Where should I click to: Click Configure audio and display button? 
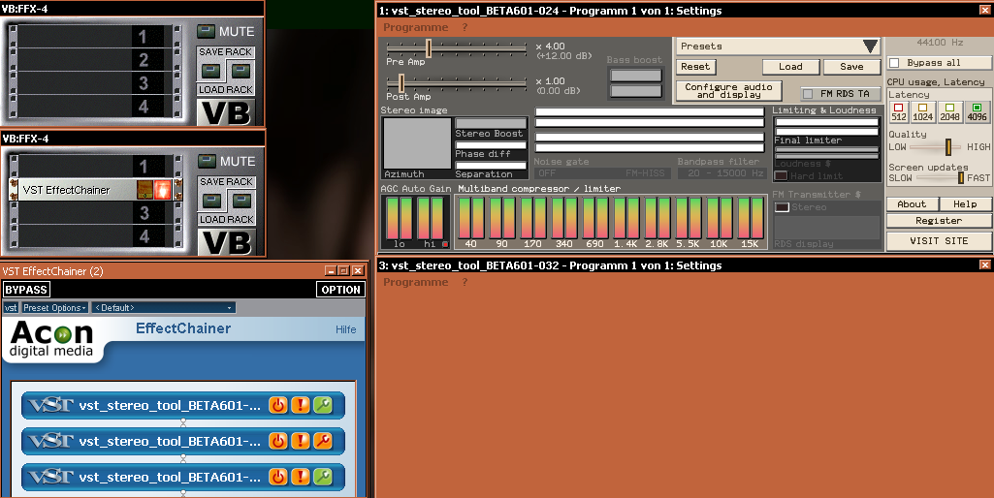pos(728,91)
